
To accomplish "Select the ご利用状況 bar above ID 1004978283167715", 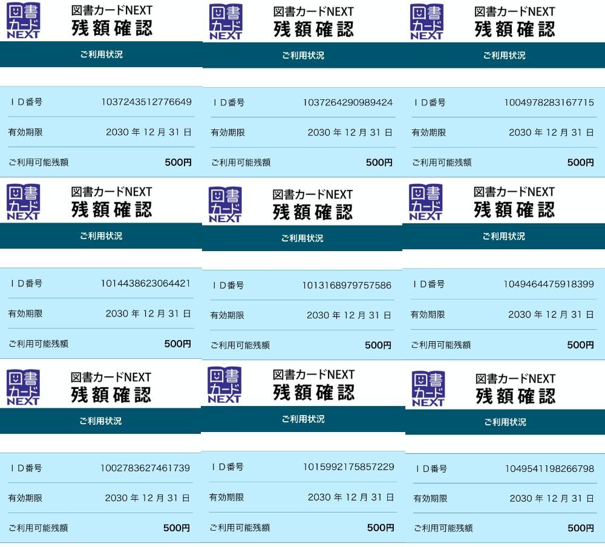I will point(505,56).
